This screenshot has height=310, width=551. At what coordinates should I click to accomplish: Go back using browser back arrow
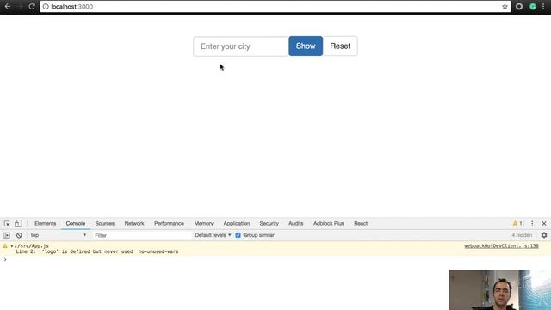pos(8,6)
